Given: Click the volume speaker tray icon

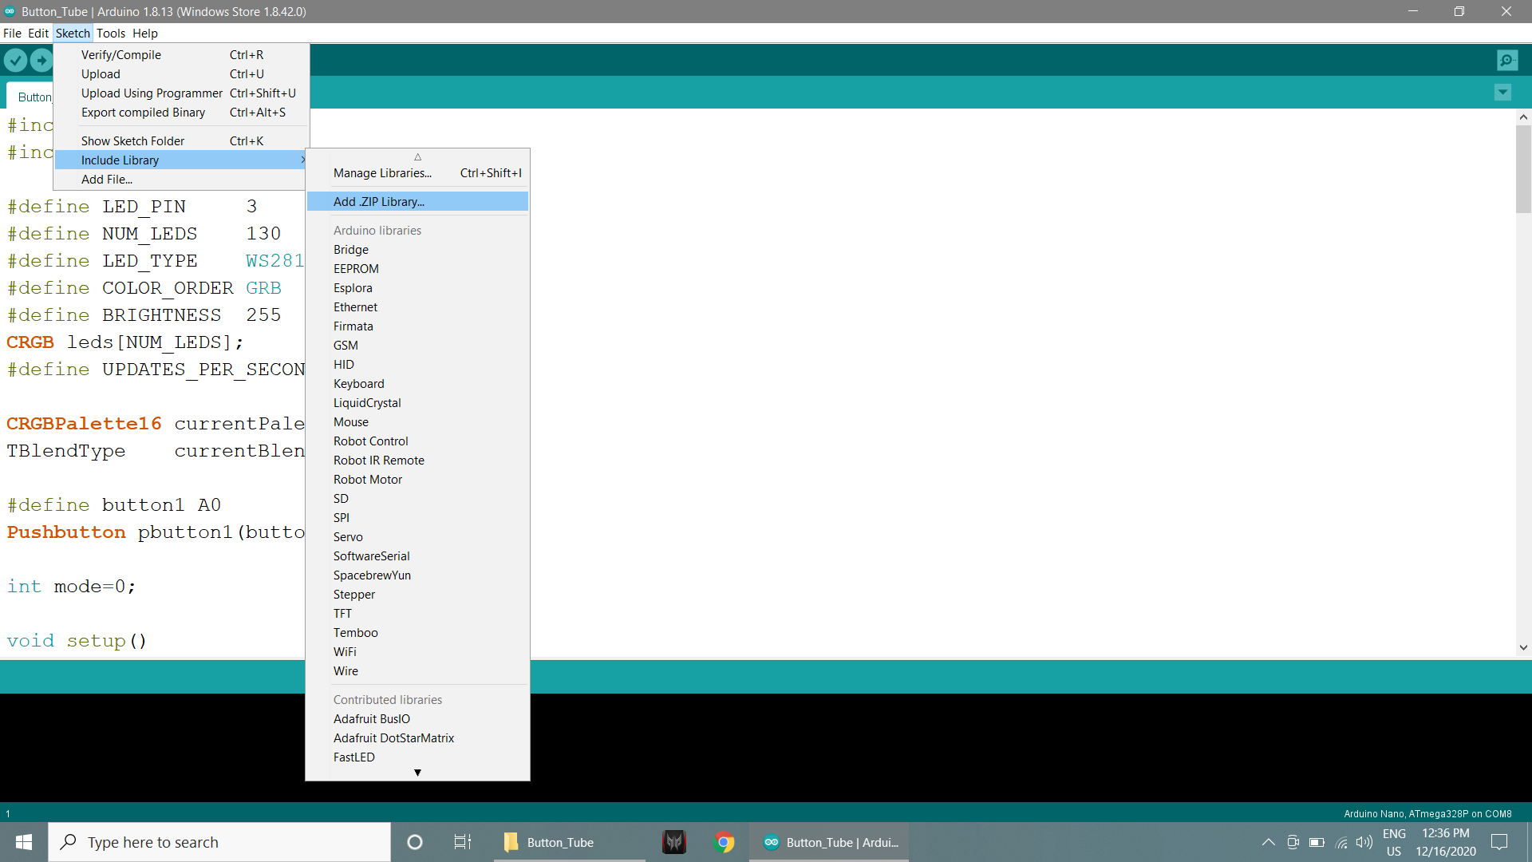Looking at the screenshot, I should [x=1364, y=842].
